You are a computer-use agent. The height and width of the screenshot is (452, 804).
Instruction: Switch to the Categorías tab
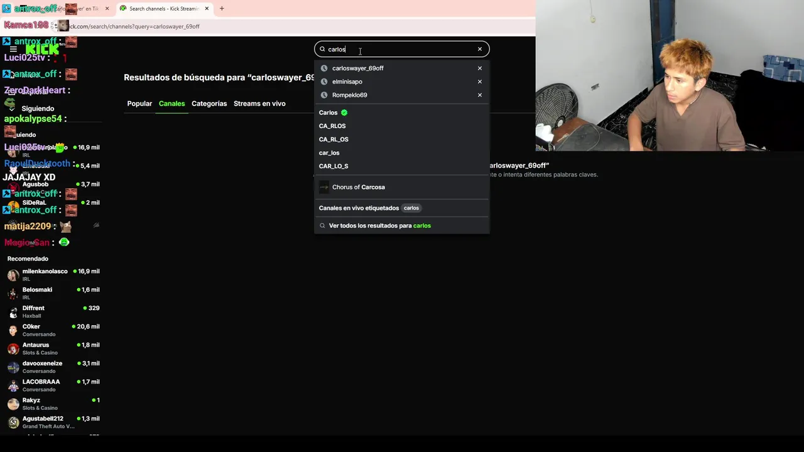click(209, 104)
